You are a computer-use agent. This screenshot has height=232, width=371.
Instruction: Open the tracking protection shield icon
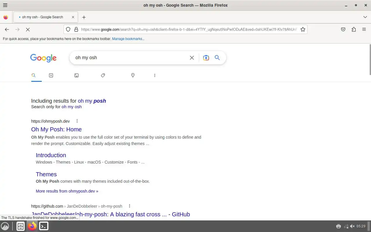(x=68, y=29)
